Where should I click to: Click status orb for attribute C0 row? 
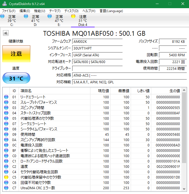pyautogui.click(x=6, y=156)
